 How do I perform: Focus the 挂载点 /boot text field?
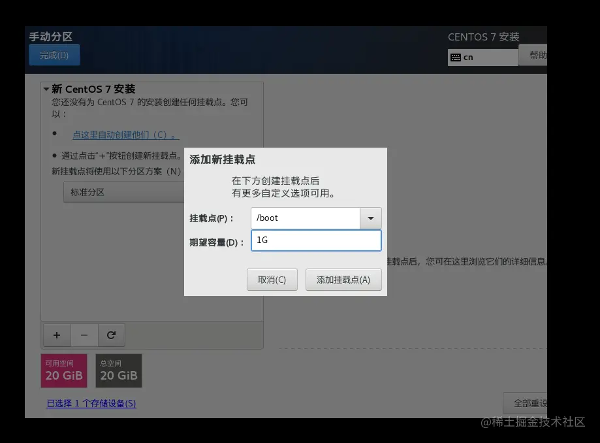tap(306, 218)
